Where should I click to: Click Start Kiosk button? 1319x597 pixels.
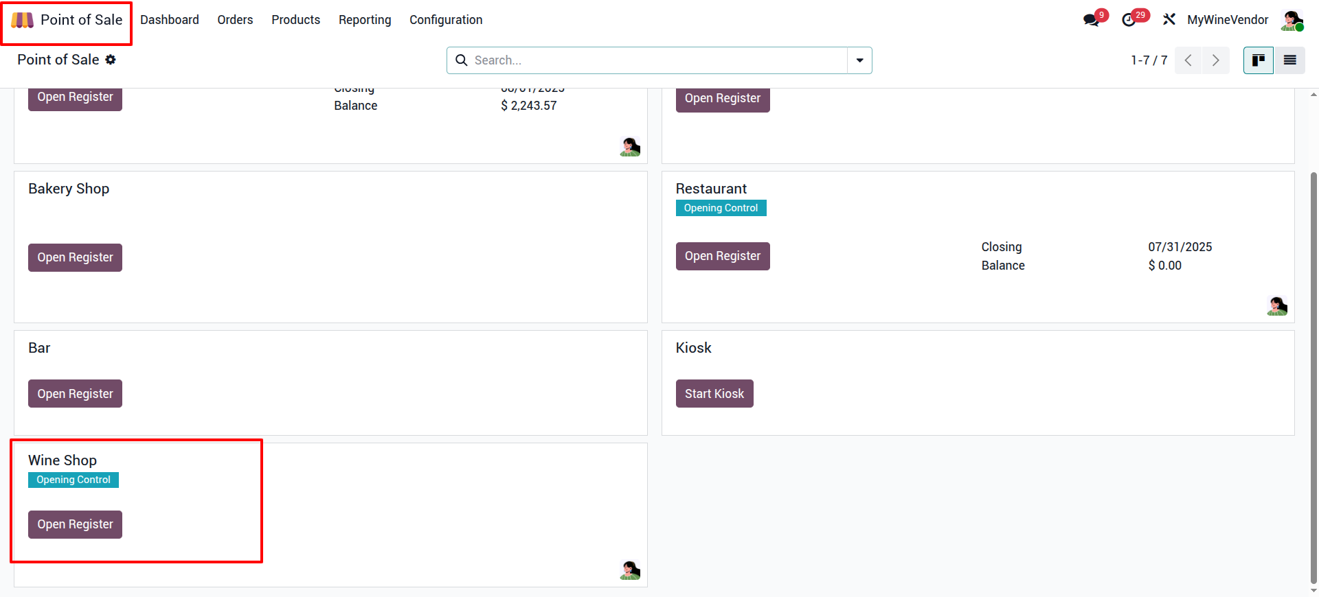714,394
